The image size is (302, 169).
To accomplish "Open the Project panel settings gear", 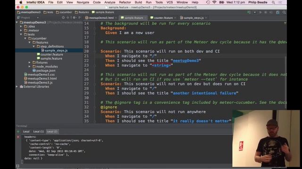I will click(74, 18).
